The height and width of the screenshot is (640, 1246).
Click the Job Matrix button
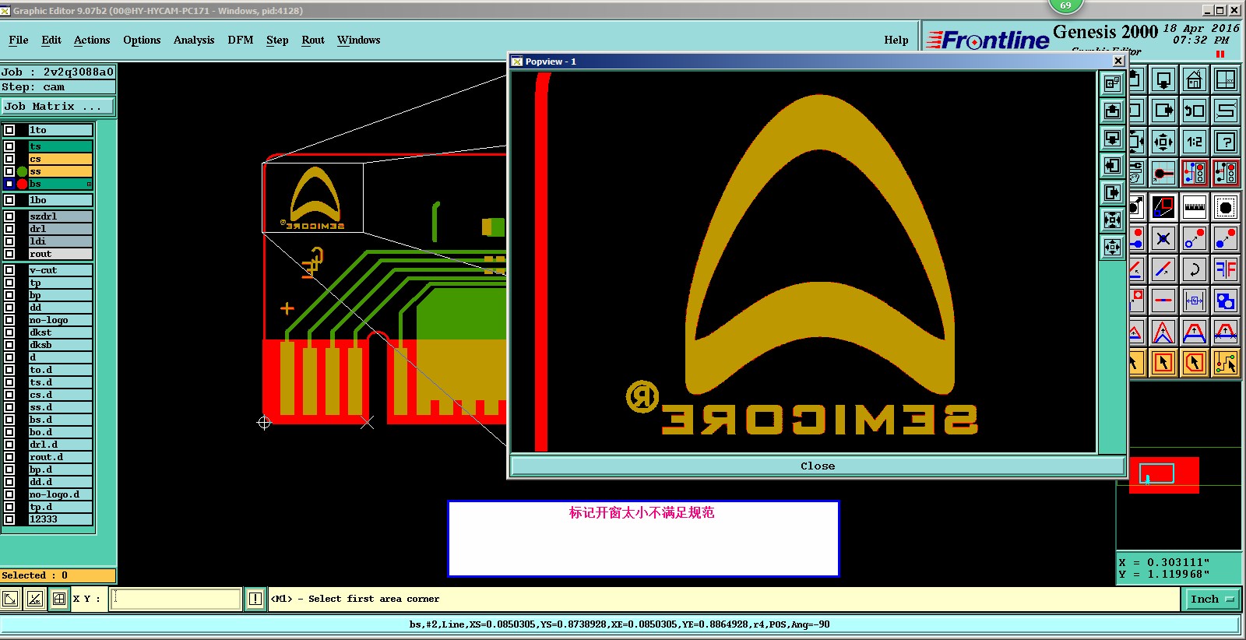pyautogui.click(x=58, y=106)
